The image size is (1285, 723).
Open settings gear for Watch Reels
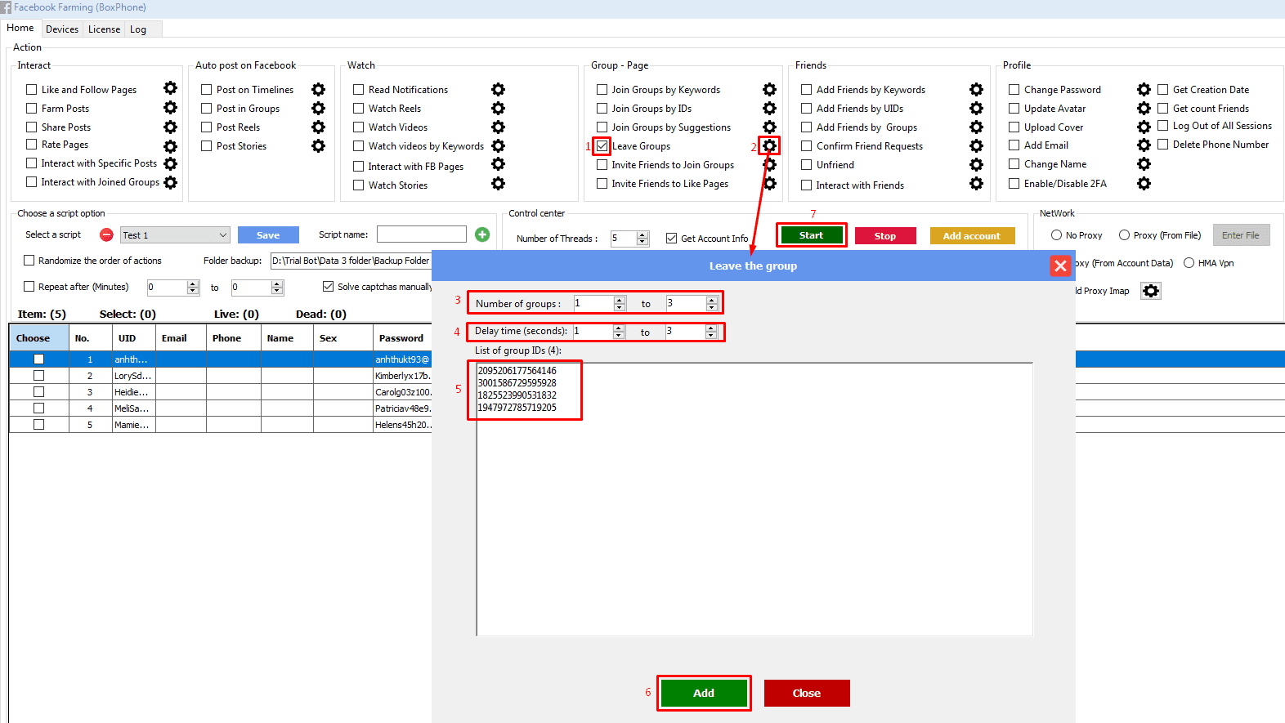(x=498, y=108)
